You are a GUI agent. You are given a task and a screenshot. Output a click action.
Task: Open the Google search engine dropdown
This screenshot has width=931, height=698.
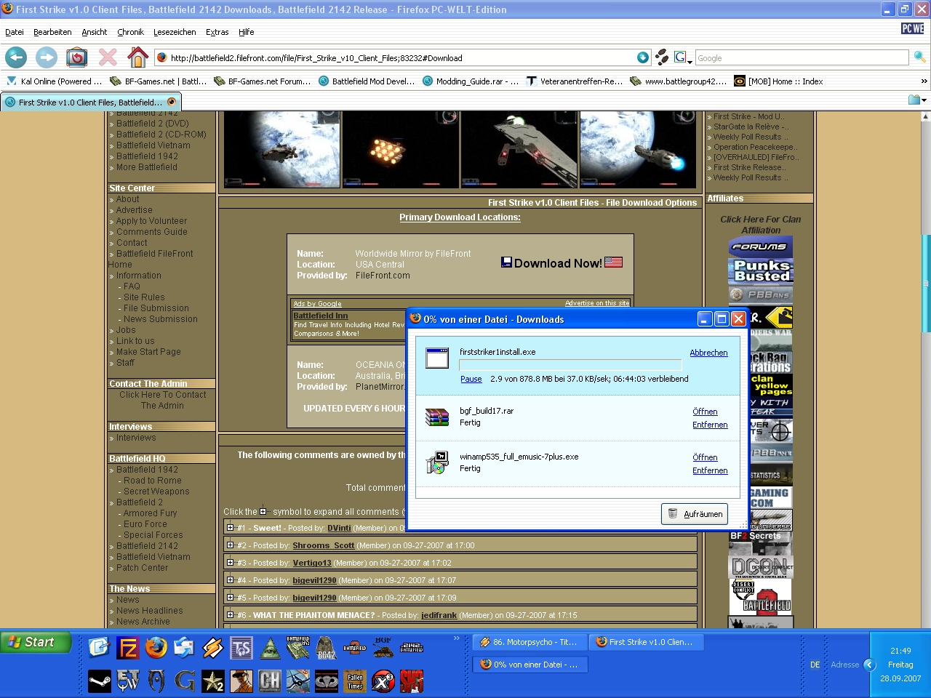683,57
